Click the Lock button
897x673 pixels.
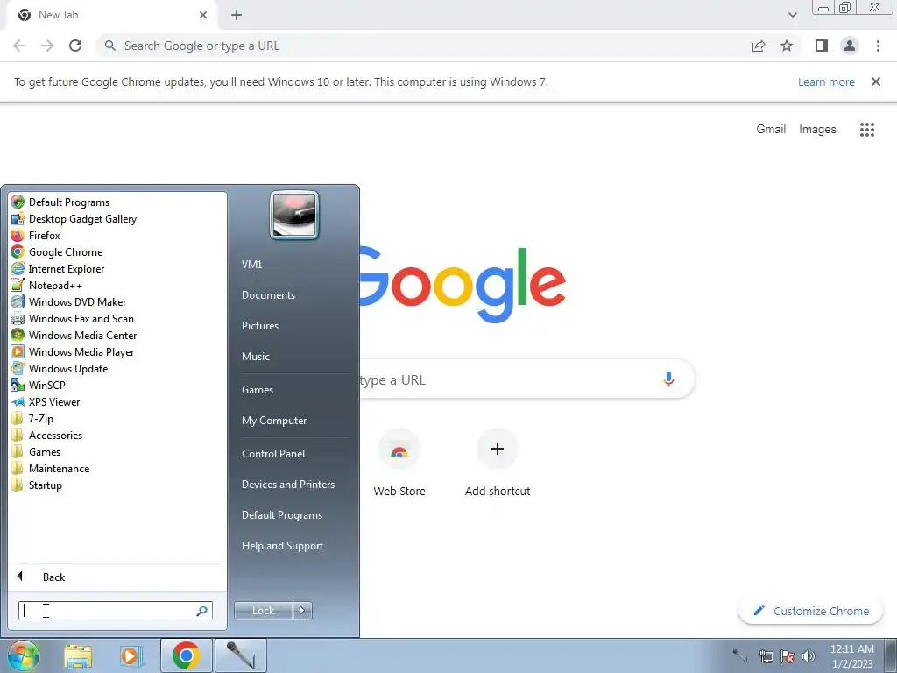tap(263, 611)
